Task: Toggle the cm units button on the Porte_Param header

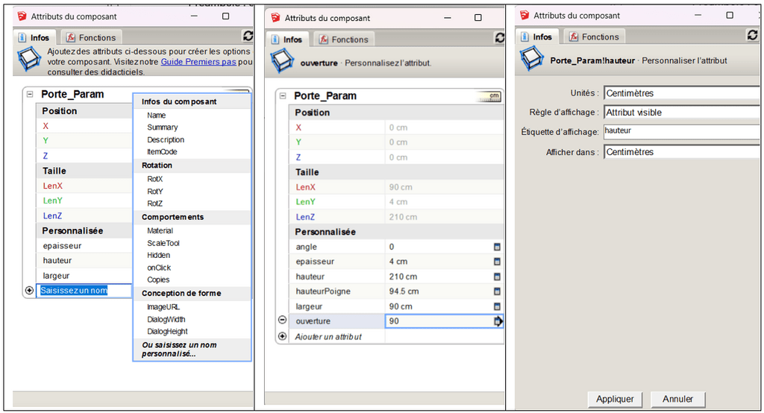Action: [493, 96]
